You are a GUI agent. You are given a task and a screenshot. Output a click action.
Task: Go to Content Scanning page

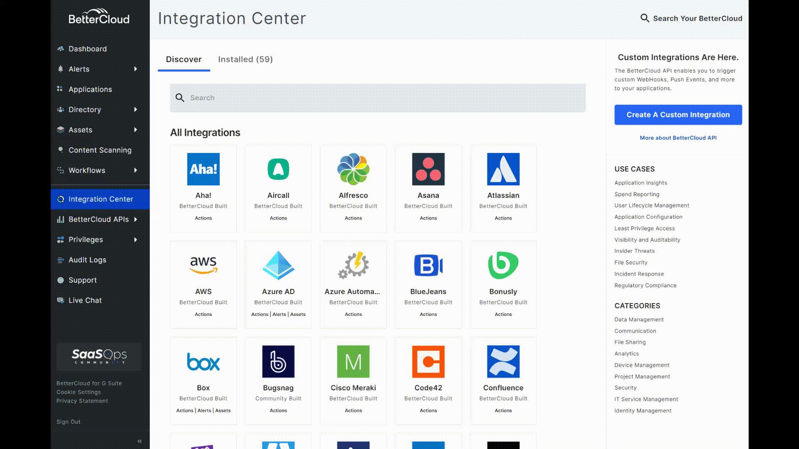click(100, 150)
